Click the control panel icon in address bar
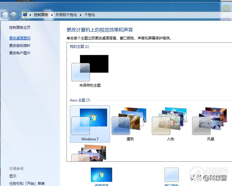Image resolution: width=232 pixels, height=186 pixels. coord(25,15)
